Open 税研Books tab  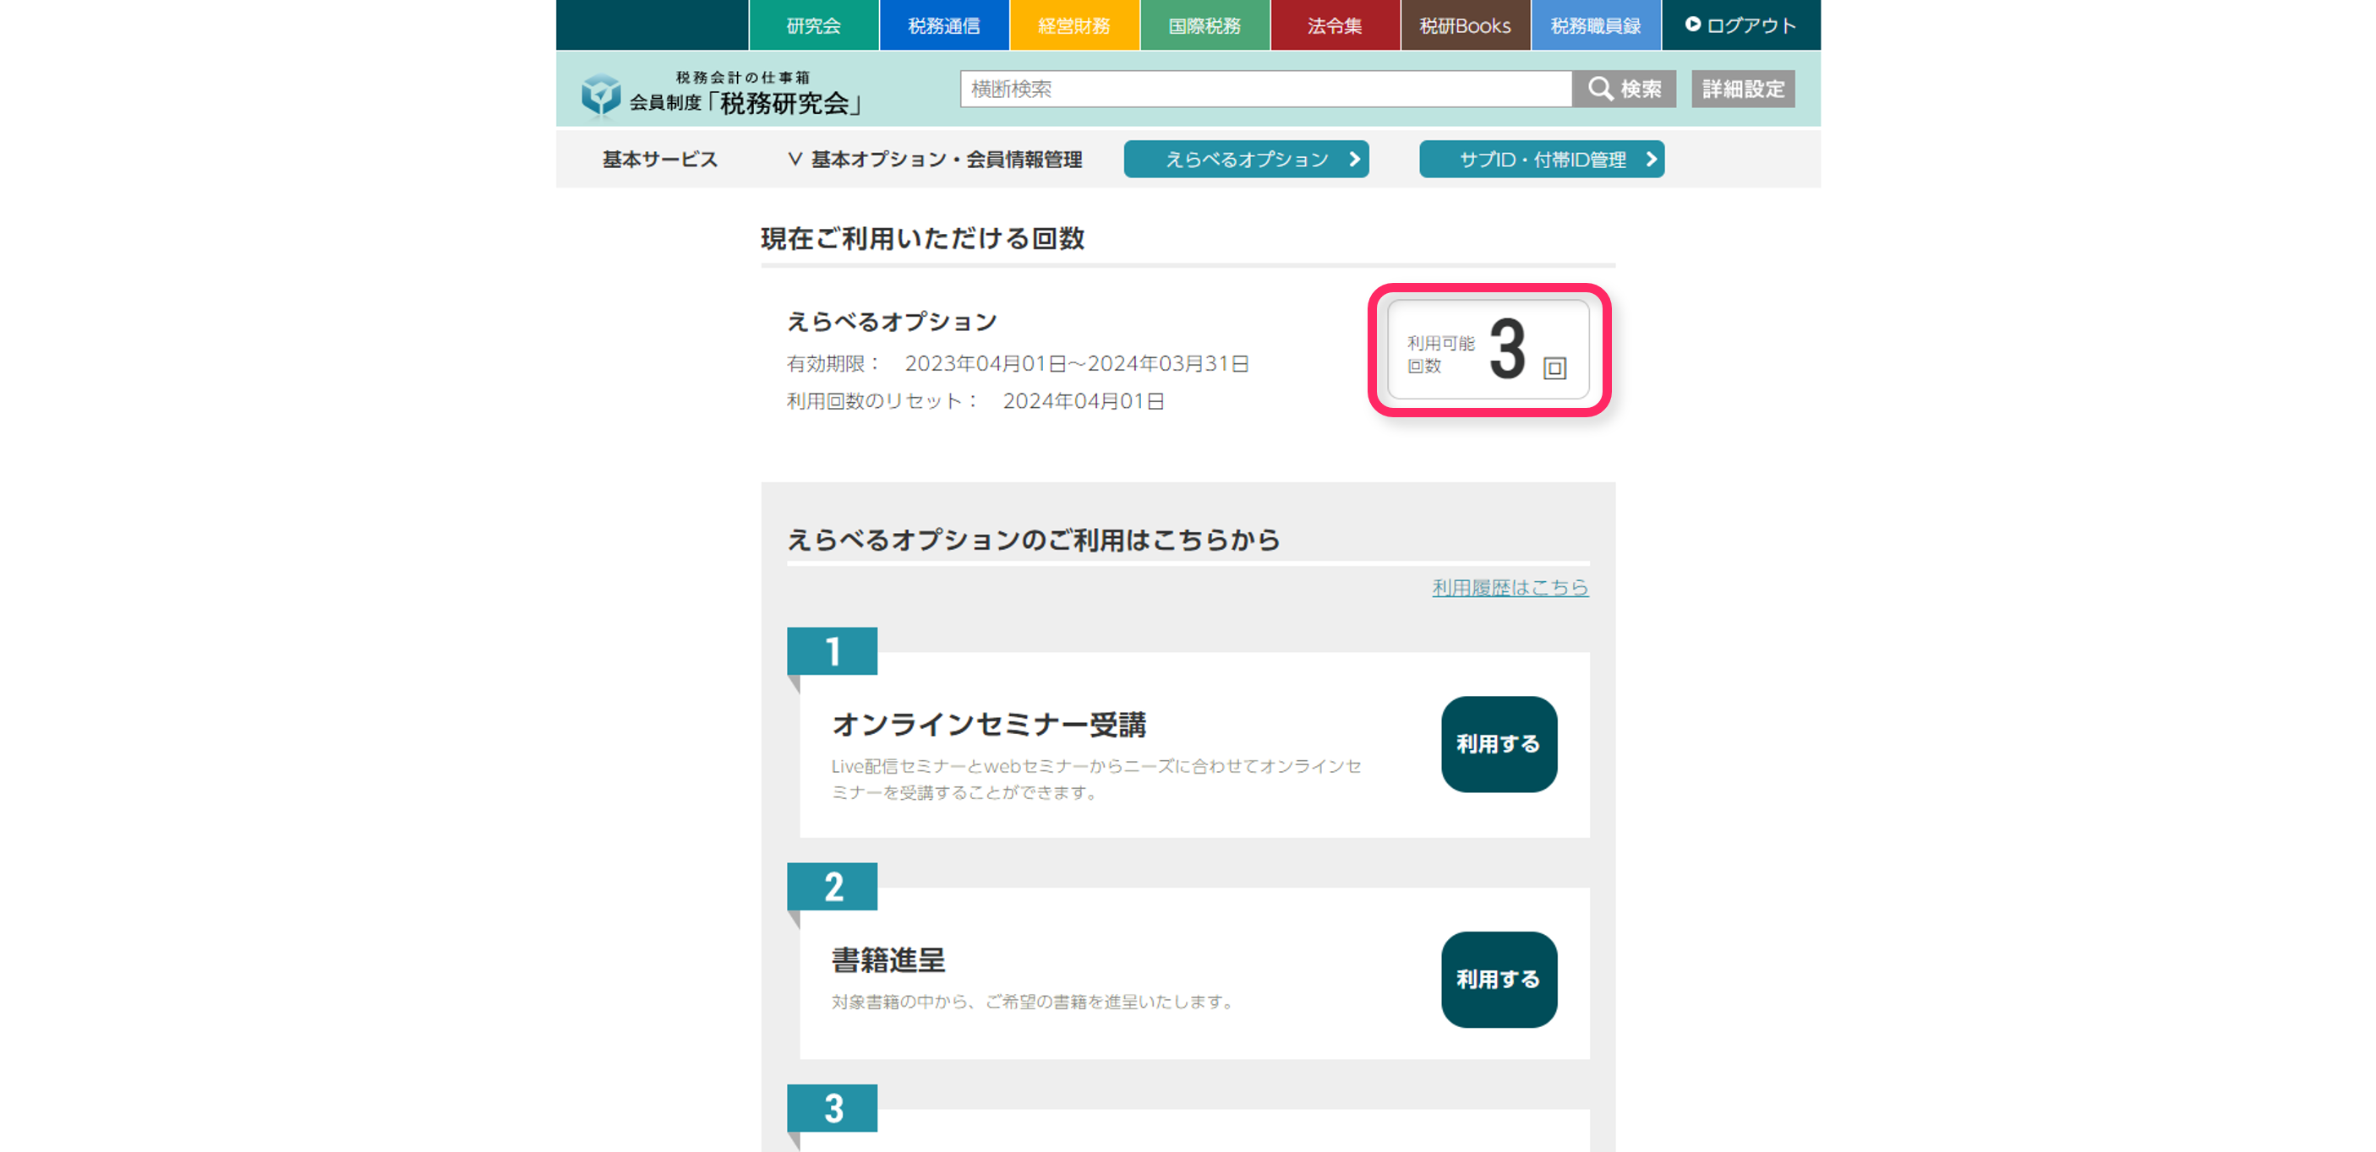point(1466,24)
